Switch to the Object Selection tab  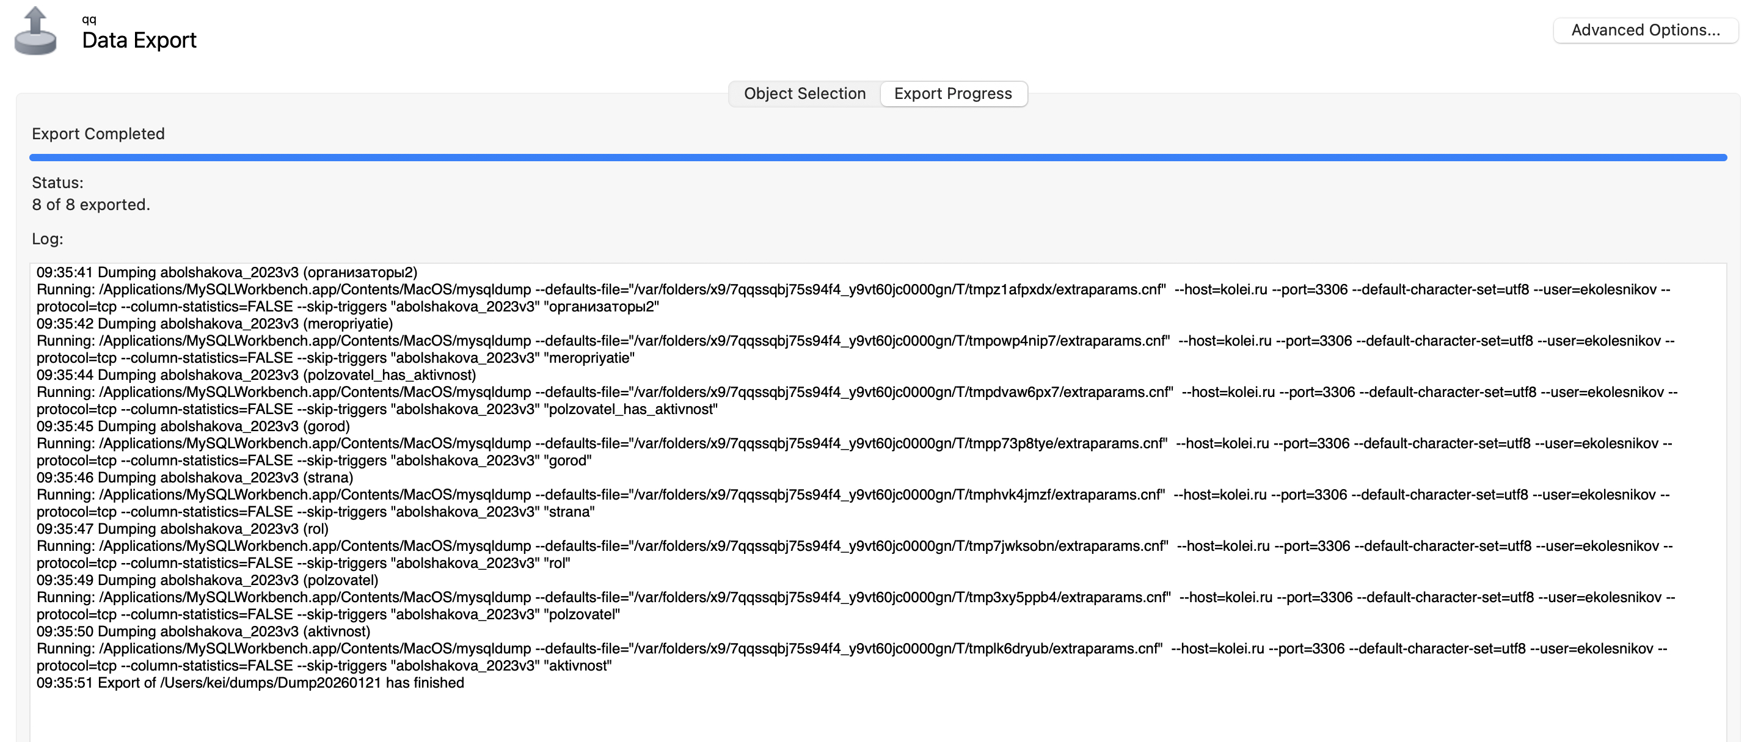(x=804, y=93)
